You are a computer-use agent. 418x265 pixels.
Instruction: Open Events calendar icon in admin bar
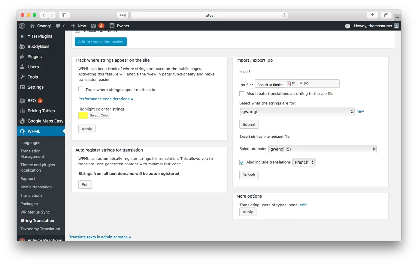tap(112, 25)
